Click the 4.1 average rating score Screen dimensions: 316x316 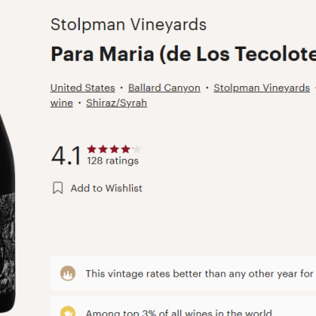(66, 156)
